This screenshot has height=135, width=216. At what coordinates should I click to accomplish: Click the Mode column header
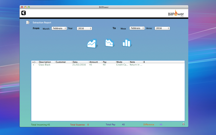[x=122, y=62]
